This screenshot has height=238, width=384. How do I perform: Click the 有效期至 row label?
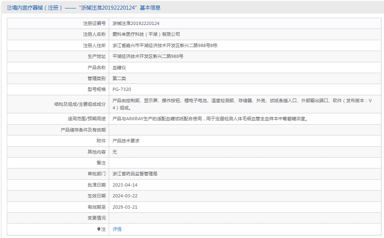tap(96, 207)
